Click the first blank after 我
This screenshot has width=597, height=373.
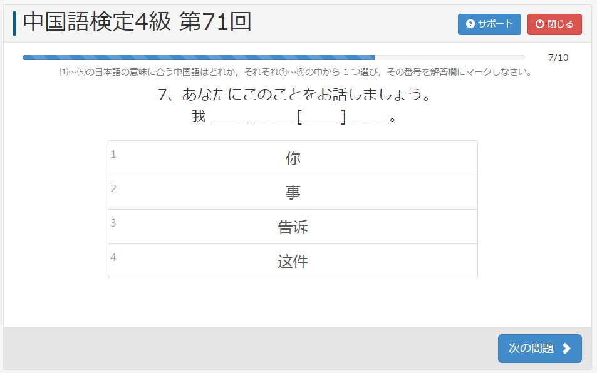coord(230,117)
